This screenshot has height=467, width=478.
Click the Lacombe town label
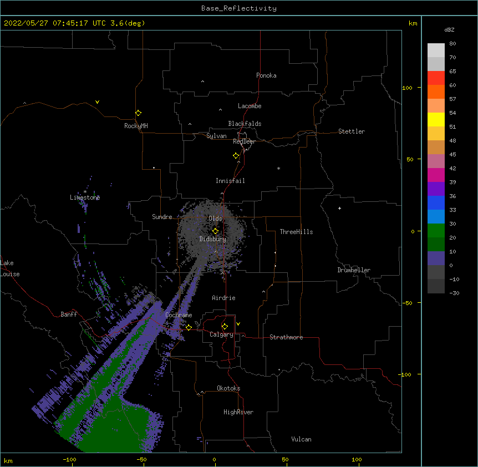click(250, 106)
